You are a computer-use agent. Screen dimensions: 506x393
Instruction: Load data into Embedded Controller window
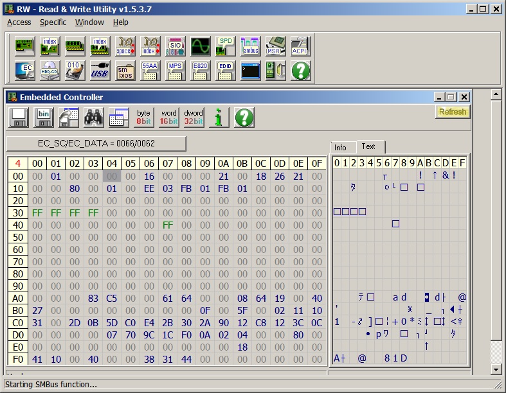click(69, 118)
